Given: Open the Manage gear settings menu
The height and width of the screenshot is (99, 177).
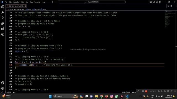Looking at the screenshot, I should [3, 88].
